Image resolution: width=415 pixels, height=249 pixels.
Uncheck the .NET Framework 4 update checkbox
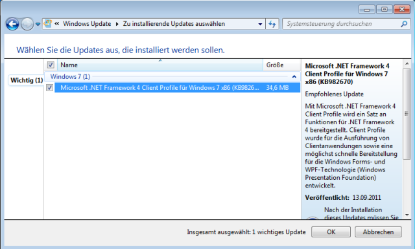pos(49,87)
